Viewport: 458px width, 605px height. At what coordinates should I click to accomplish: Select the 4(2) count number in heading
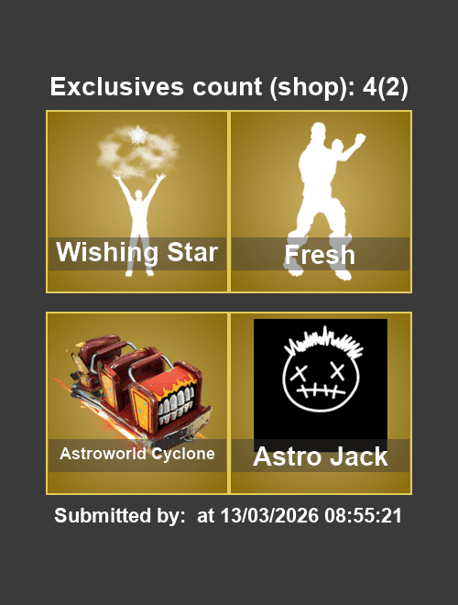point(385,87)
